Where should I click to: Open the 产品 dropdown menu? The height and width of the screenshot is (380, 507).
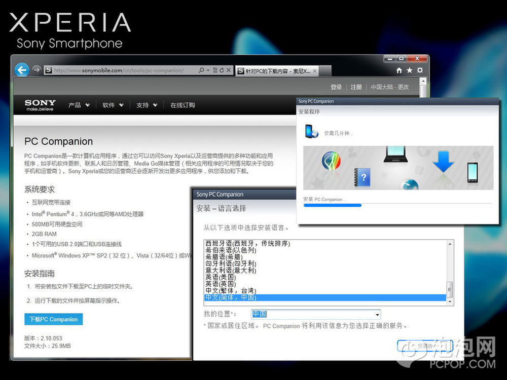[79, 105]
